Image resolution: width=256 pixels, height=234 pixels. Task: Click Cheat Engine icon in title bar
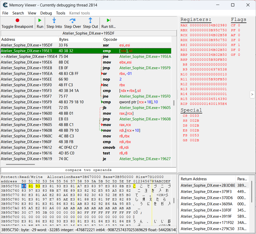pos(5,5)
